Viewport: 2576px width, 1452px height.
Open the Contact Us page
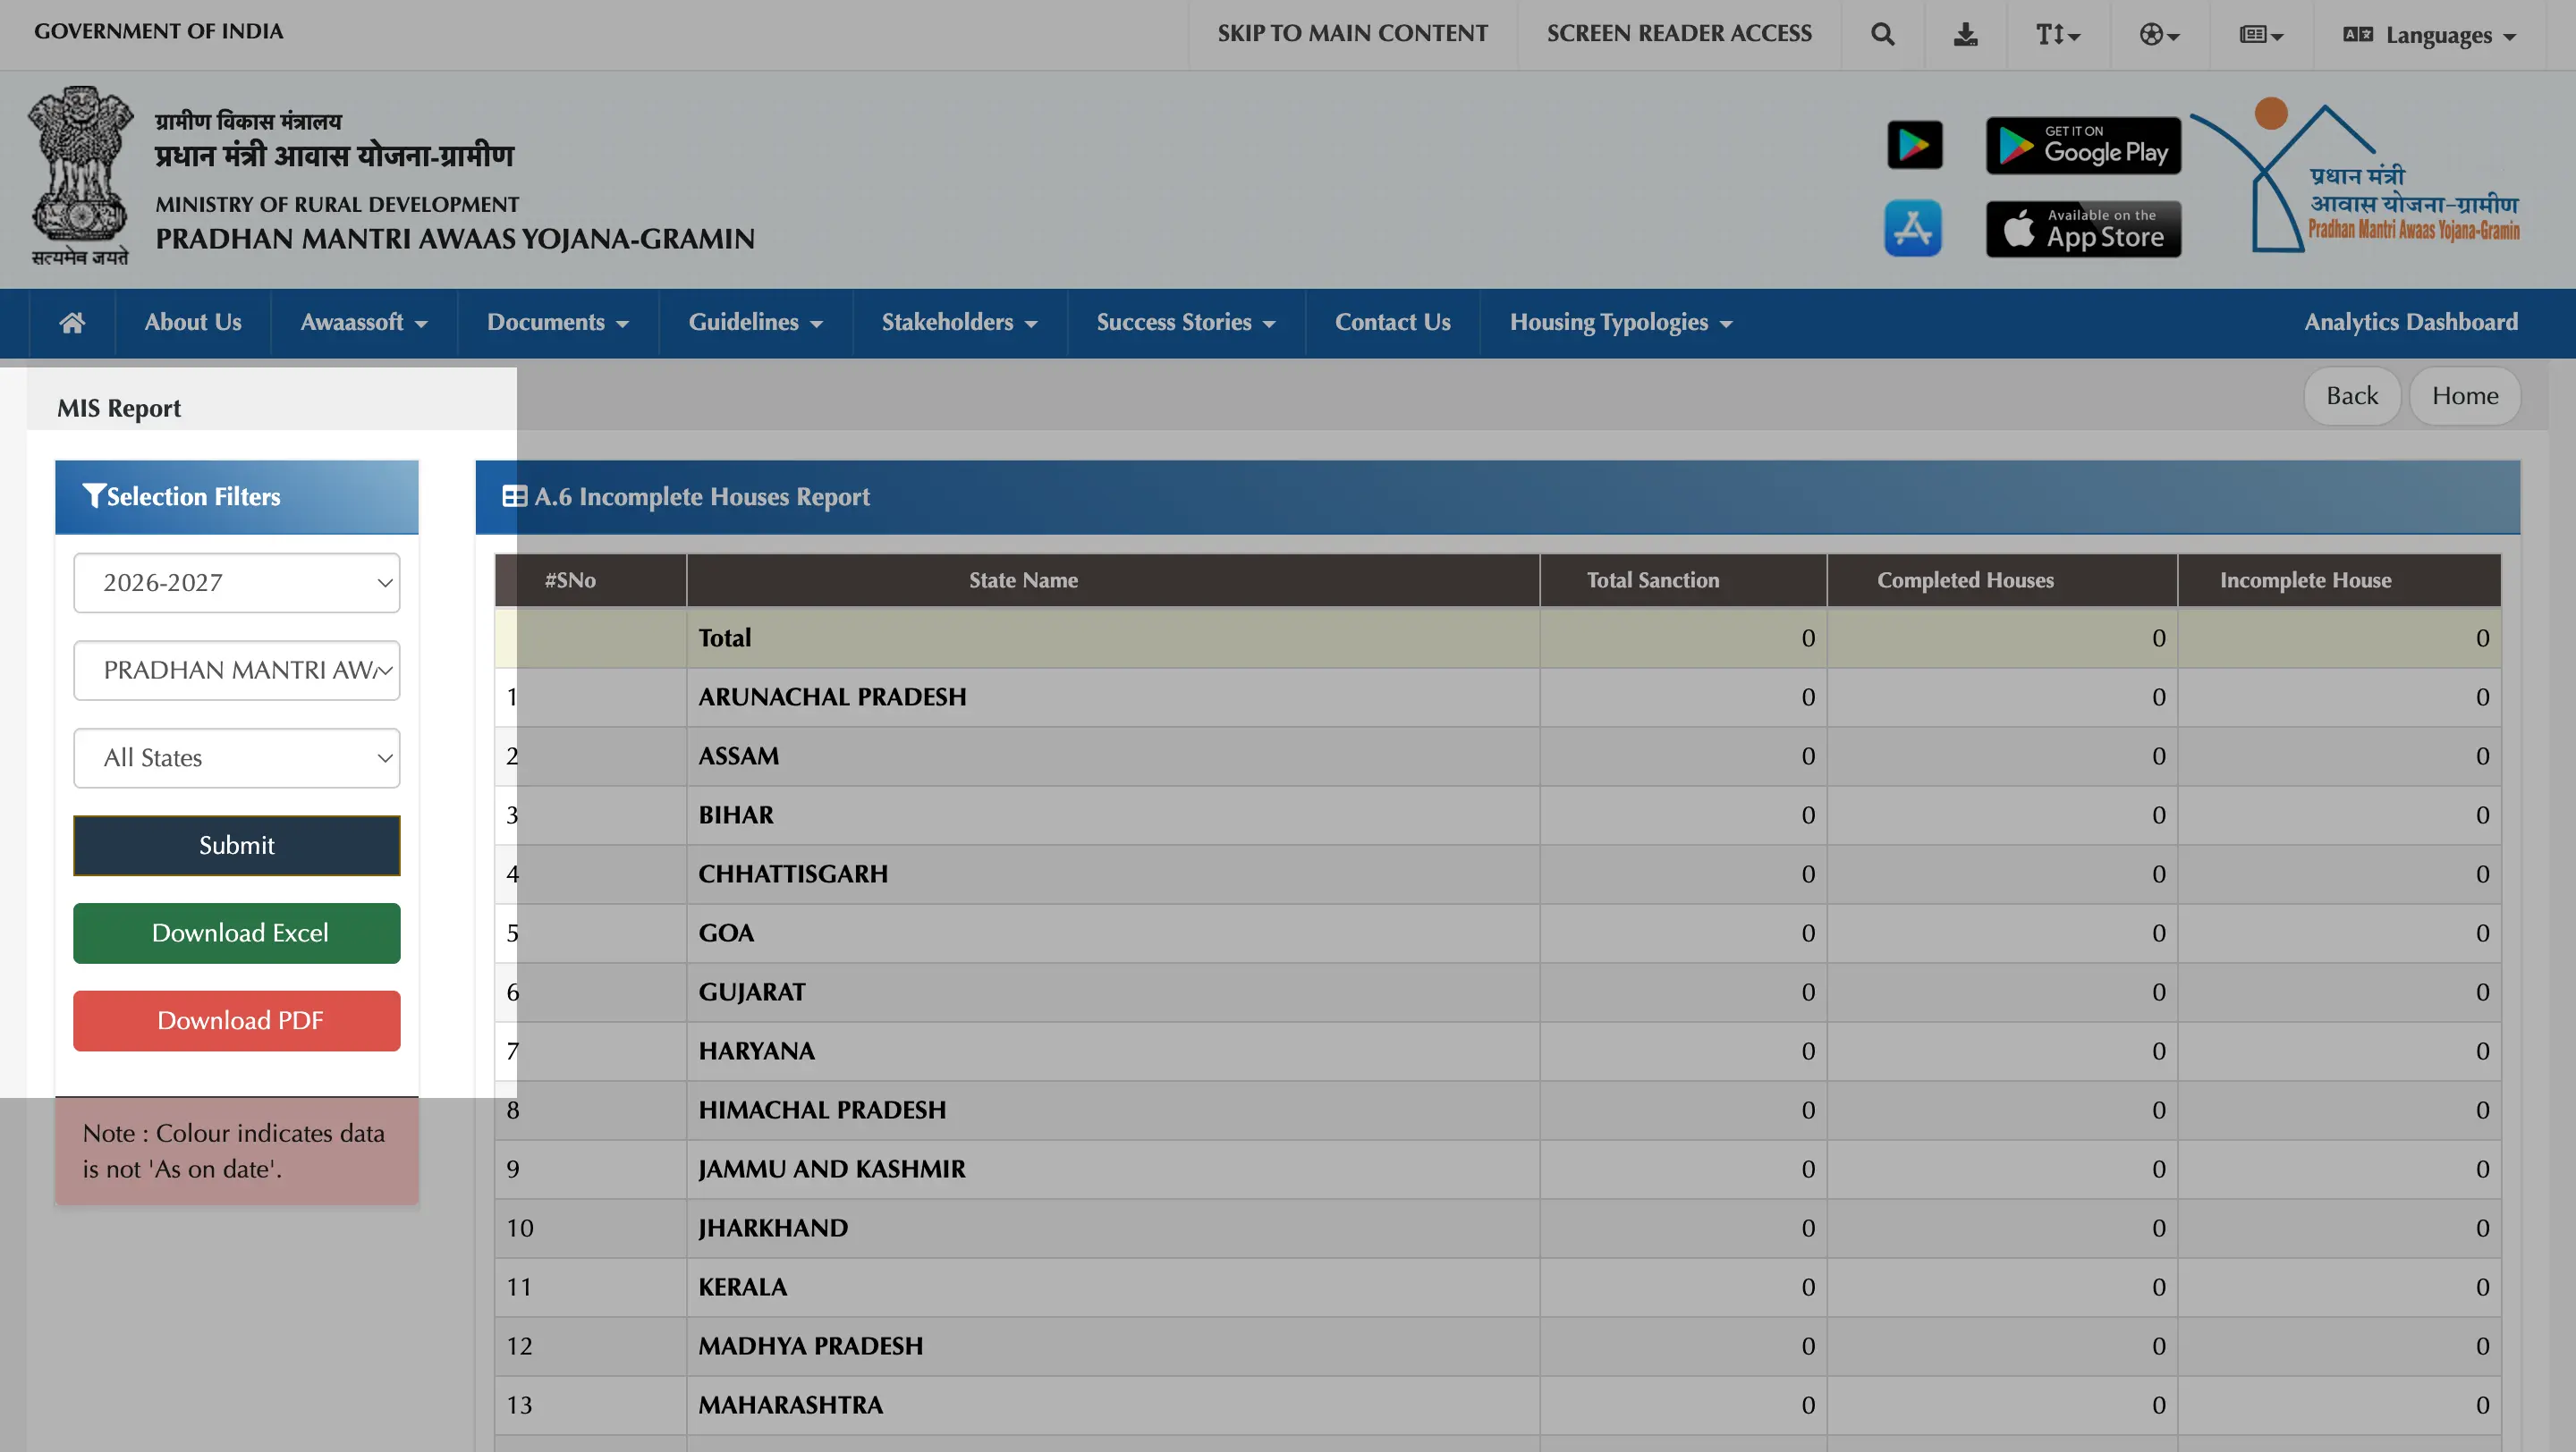1392,323
